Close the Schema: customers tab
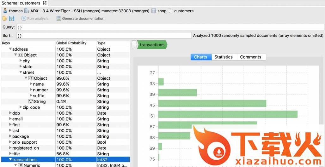 click(x=45, y=3)
